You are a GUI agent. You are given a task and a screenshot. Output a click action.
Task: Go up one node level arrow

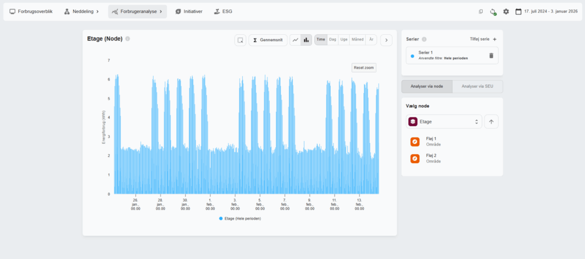[491, 122]
